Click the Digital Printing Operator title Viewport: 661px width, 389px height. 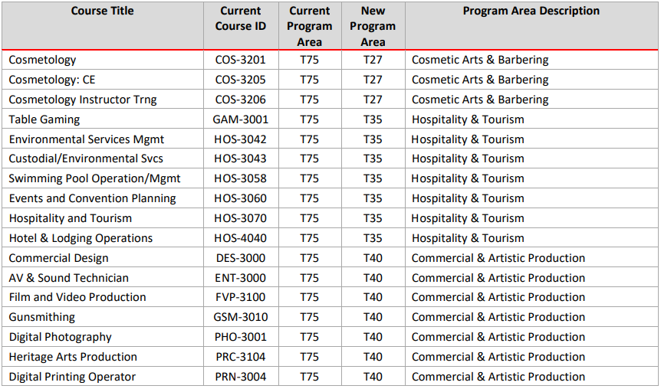pyautogui.click(x=72, y=377)
